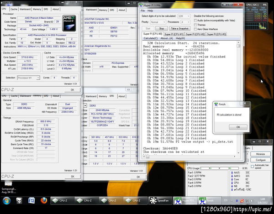
Task: Open the Help menu in Hyper PI menu bar
Action: coord(150,10)
